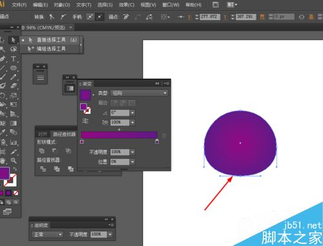Open the gradient angle dropdown

click(132, 112)
